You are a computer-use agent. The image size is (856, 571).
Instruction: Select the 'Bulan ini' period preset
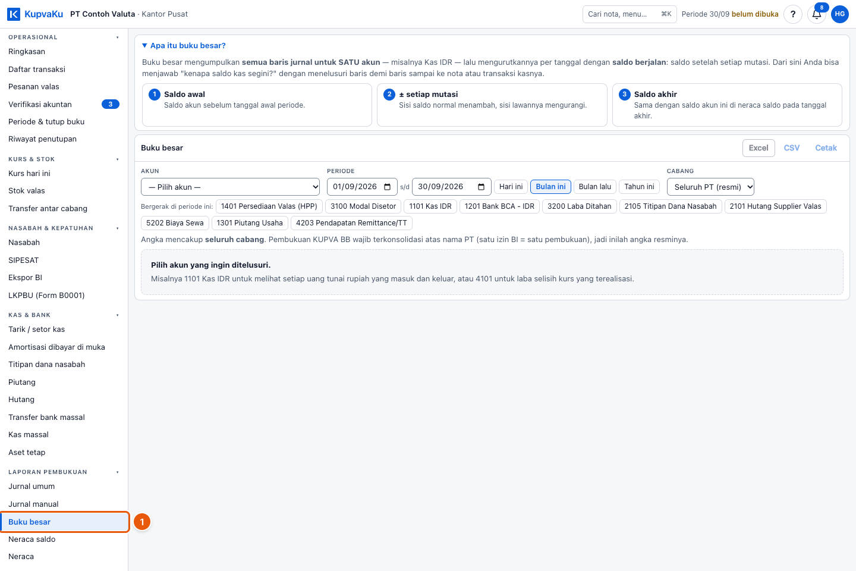pos(550,187)
